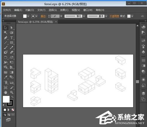Pick the Column Graph tool
This screenshot has height=127, width=147.
[11, 82]
